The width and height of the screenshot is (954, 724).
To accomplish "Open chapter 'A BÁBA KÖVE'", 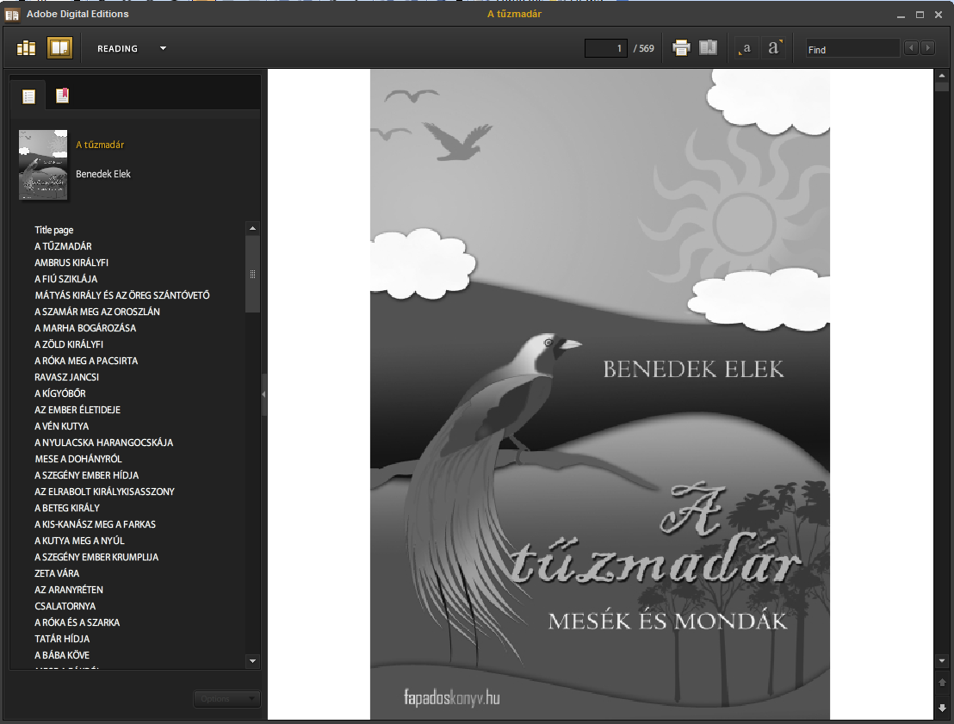I will click(62, 655).
